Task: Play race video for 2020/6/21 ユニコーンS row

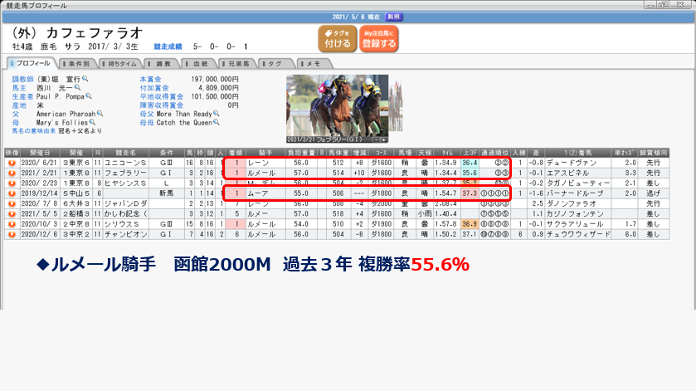Action: coord(12,164)
